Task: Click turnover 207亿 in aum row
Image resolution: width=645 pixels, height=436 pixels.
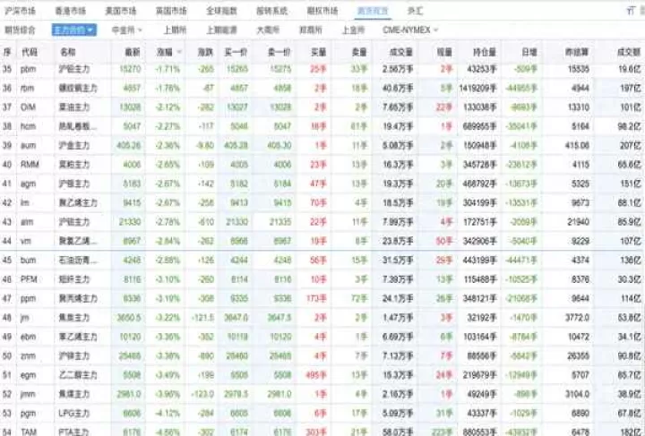Action: pos(630,145)
